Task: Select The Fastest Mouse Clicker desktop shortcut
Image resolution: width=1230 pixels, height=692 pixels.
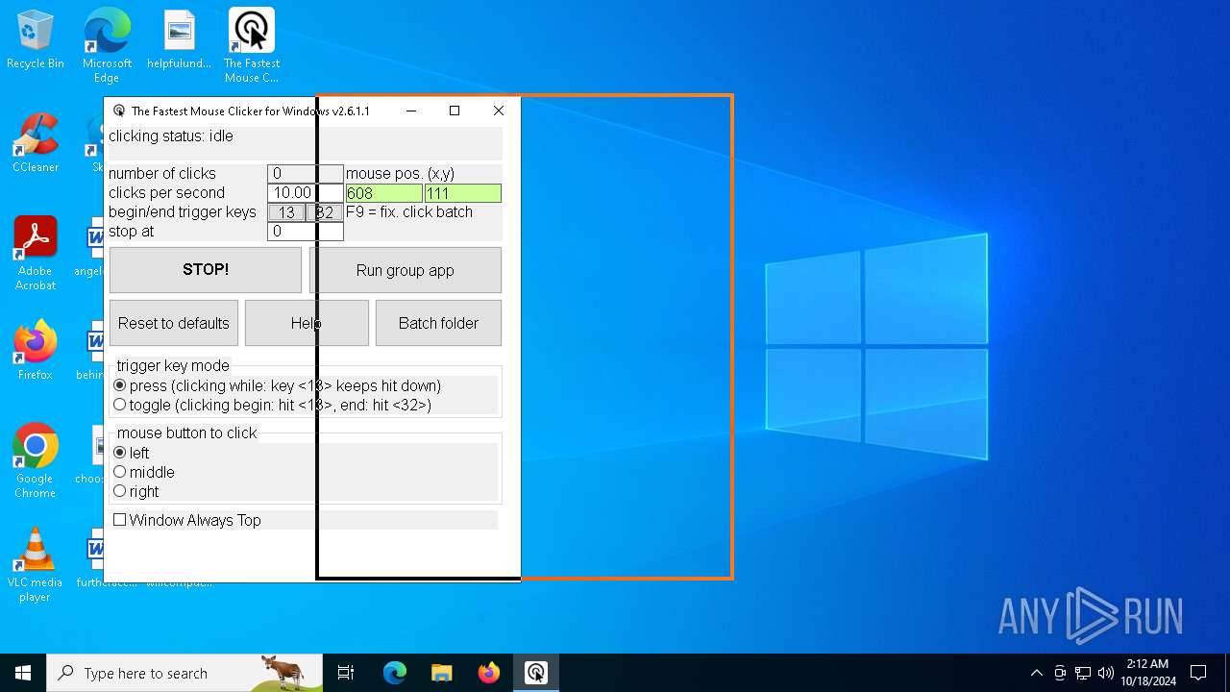Action: pyautogui.click(x=252, y=45)
